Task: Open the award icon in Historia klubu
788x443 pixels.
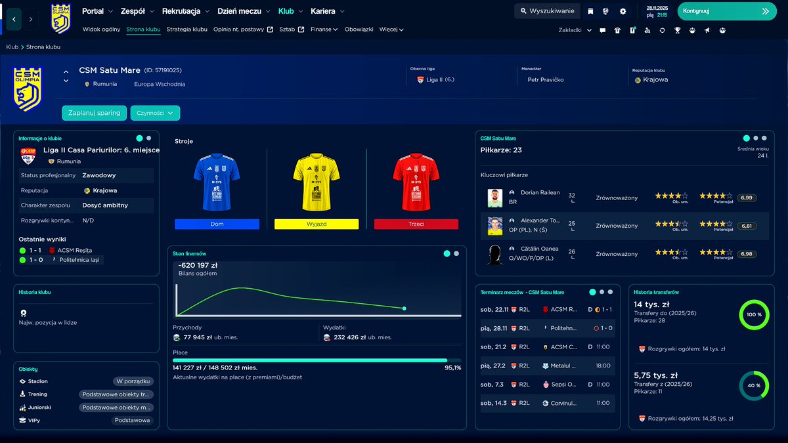Action: pyautogui.click(x=24, y=313)
